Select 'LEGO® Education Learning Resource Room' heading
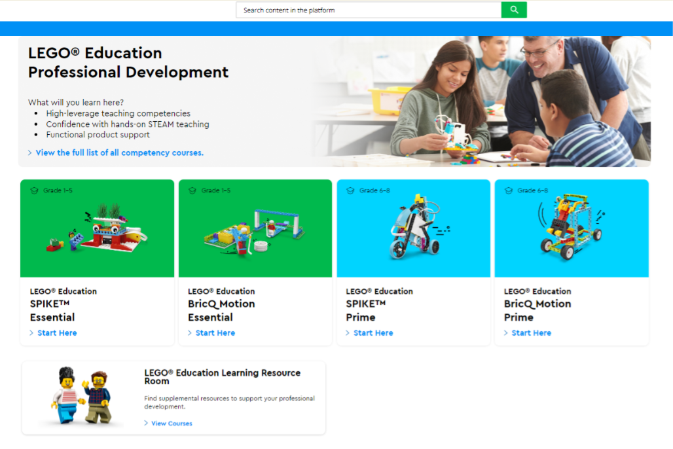673x449 pixels. point(223,377)
